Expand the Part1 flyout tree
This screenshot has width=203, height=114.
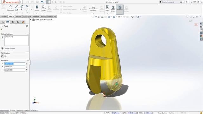pyautogui.click(x=31, y=20)
